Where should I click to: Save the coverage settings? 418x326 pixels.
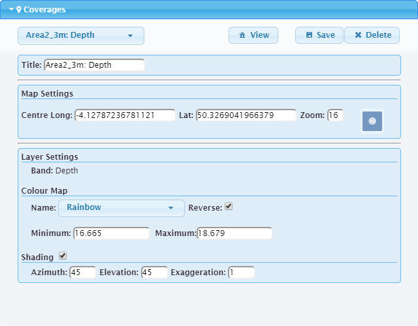pos(319,36)
